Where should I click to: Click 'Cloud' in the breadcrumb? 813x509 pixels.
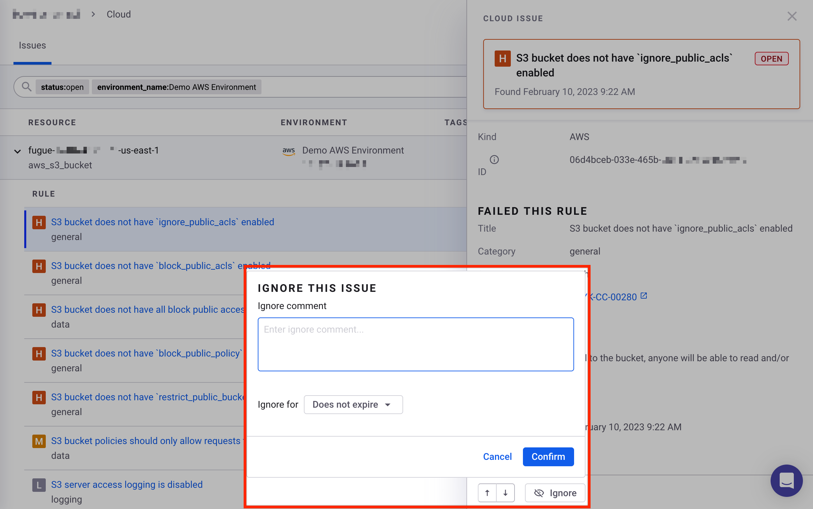[x=118, y=14]
